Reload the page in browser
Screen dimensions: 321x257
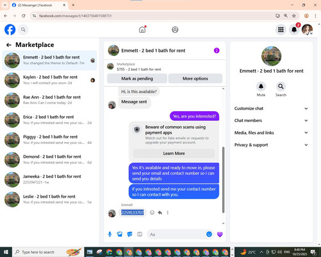click(x=24, y=15)
